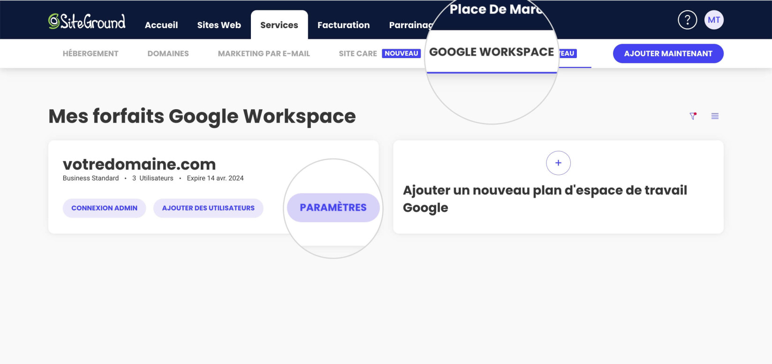This screenshot has height=364, width=772.
Task: Click 'Ajouter un nouveau plan d'espace de travail Google'
Action: tap(545, 199)
